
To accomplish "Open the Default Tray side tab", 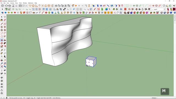I will [175, 18].
